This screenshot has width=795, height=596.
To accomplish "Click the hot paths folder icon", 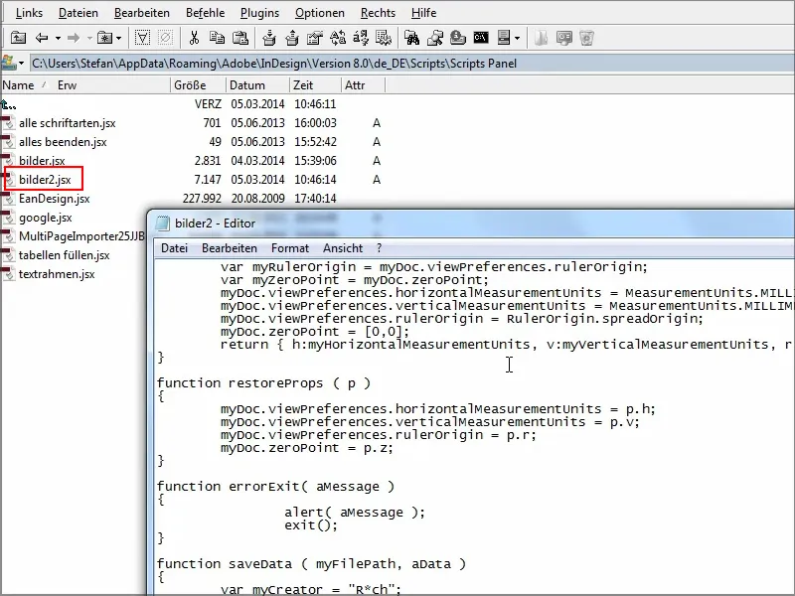I will 105,38.
